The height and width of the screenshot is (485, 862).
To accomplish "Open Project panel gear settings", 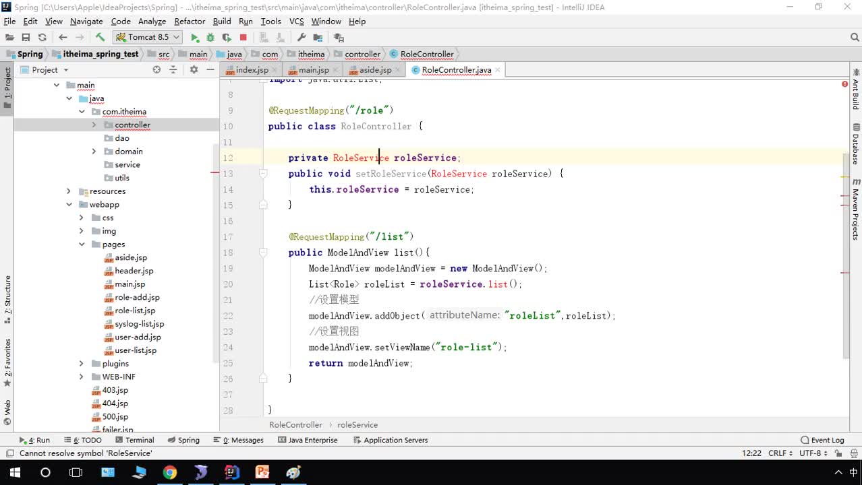I will 194,69.
